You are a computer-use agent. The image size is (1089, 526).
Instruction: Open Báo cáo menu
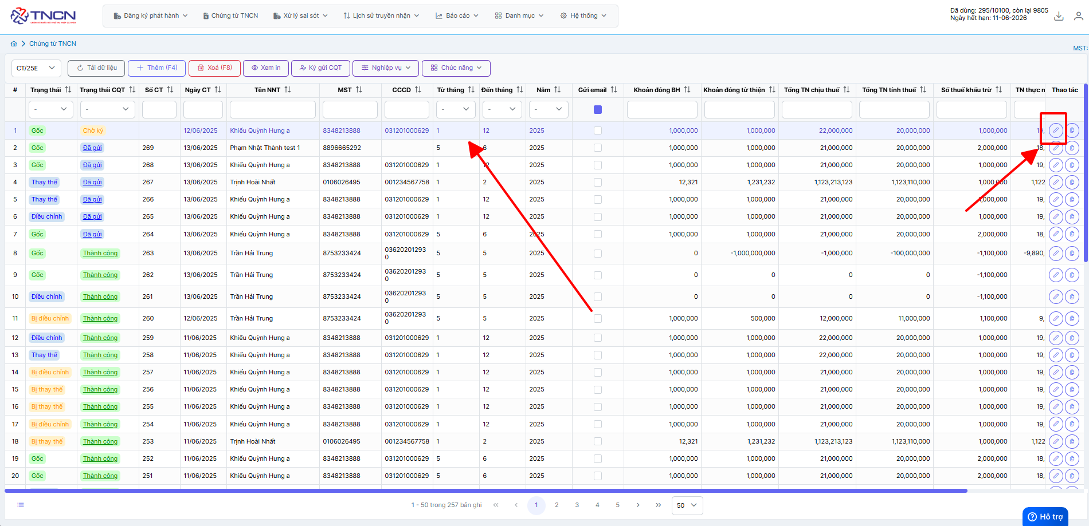tap(457, 16)
